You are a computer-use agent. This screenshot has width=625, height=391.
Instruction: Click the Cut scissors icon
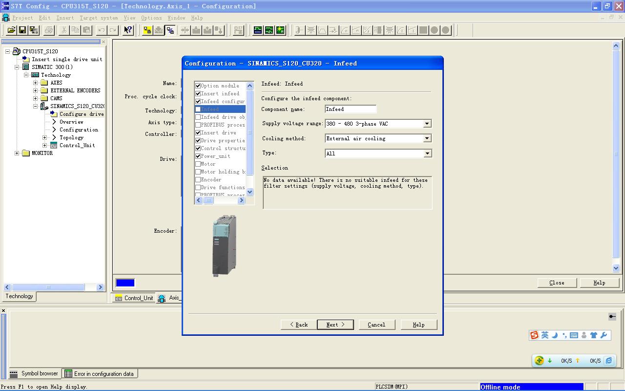tap(64, 30)
